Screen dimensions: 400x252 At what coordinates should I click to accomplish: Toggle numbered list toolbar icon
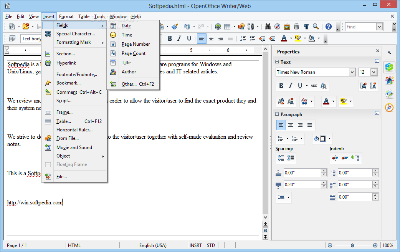(x=243, y=38)
